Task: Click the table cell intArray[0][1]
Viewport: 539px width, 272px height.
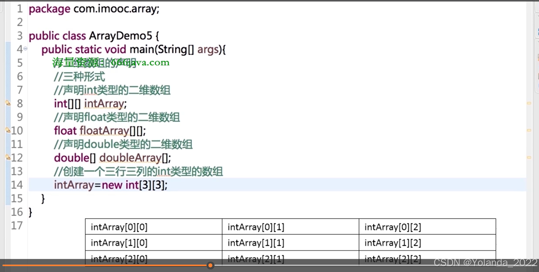Action: (290, 227)
